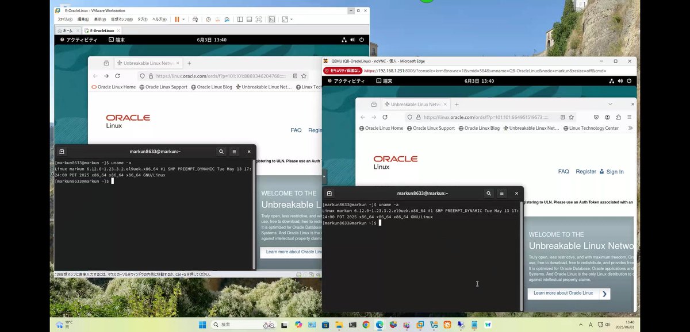The width and height of the screenshot is (690, 332).
Task: Click the volume icon in VMware guest top bar
Action: point(352,40)
